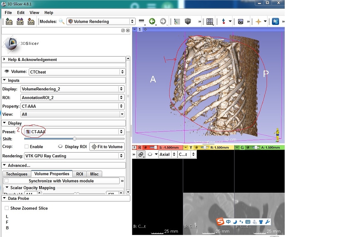342x237 pixels.
Task: Open the Display VolumeRendering_2 dropdown
Action: (72, 89)
